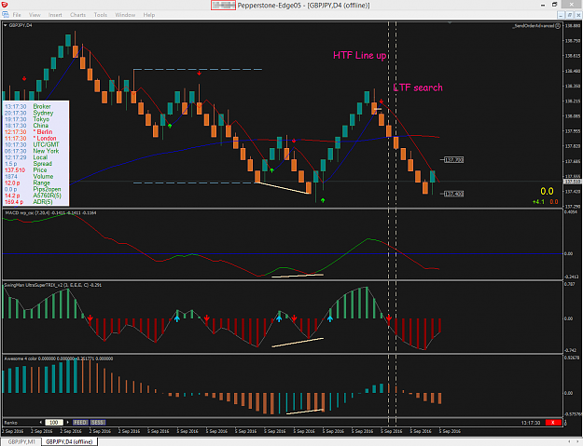The height and width of the screenshot is (446, 583).
Task: Click the chart tabs scroll-right arrow
Action: coord(578,441)
